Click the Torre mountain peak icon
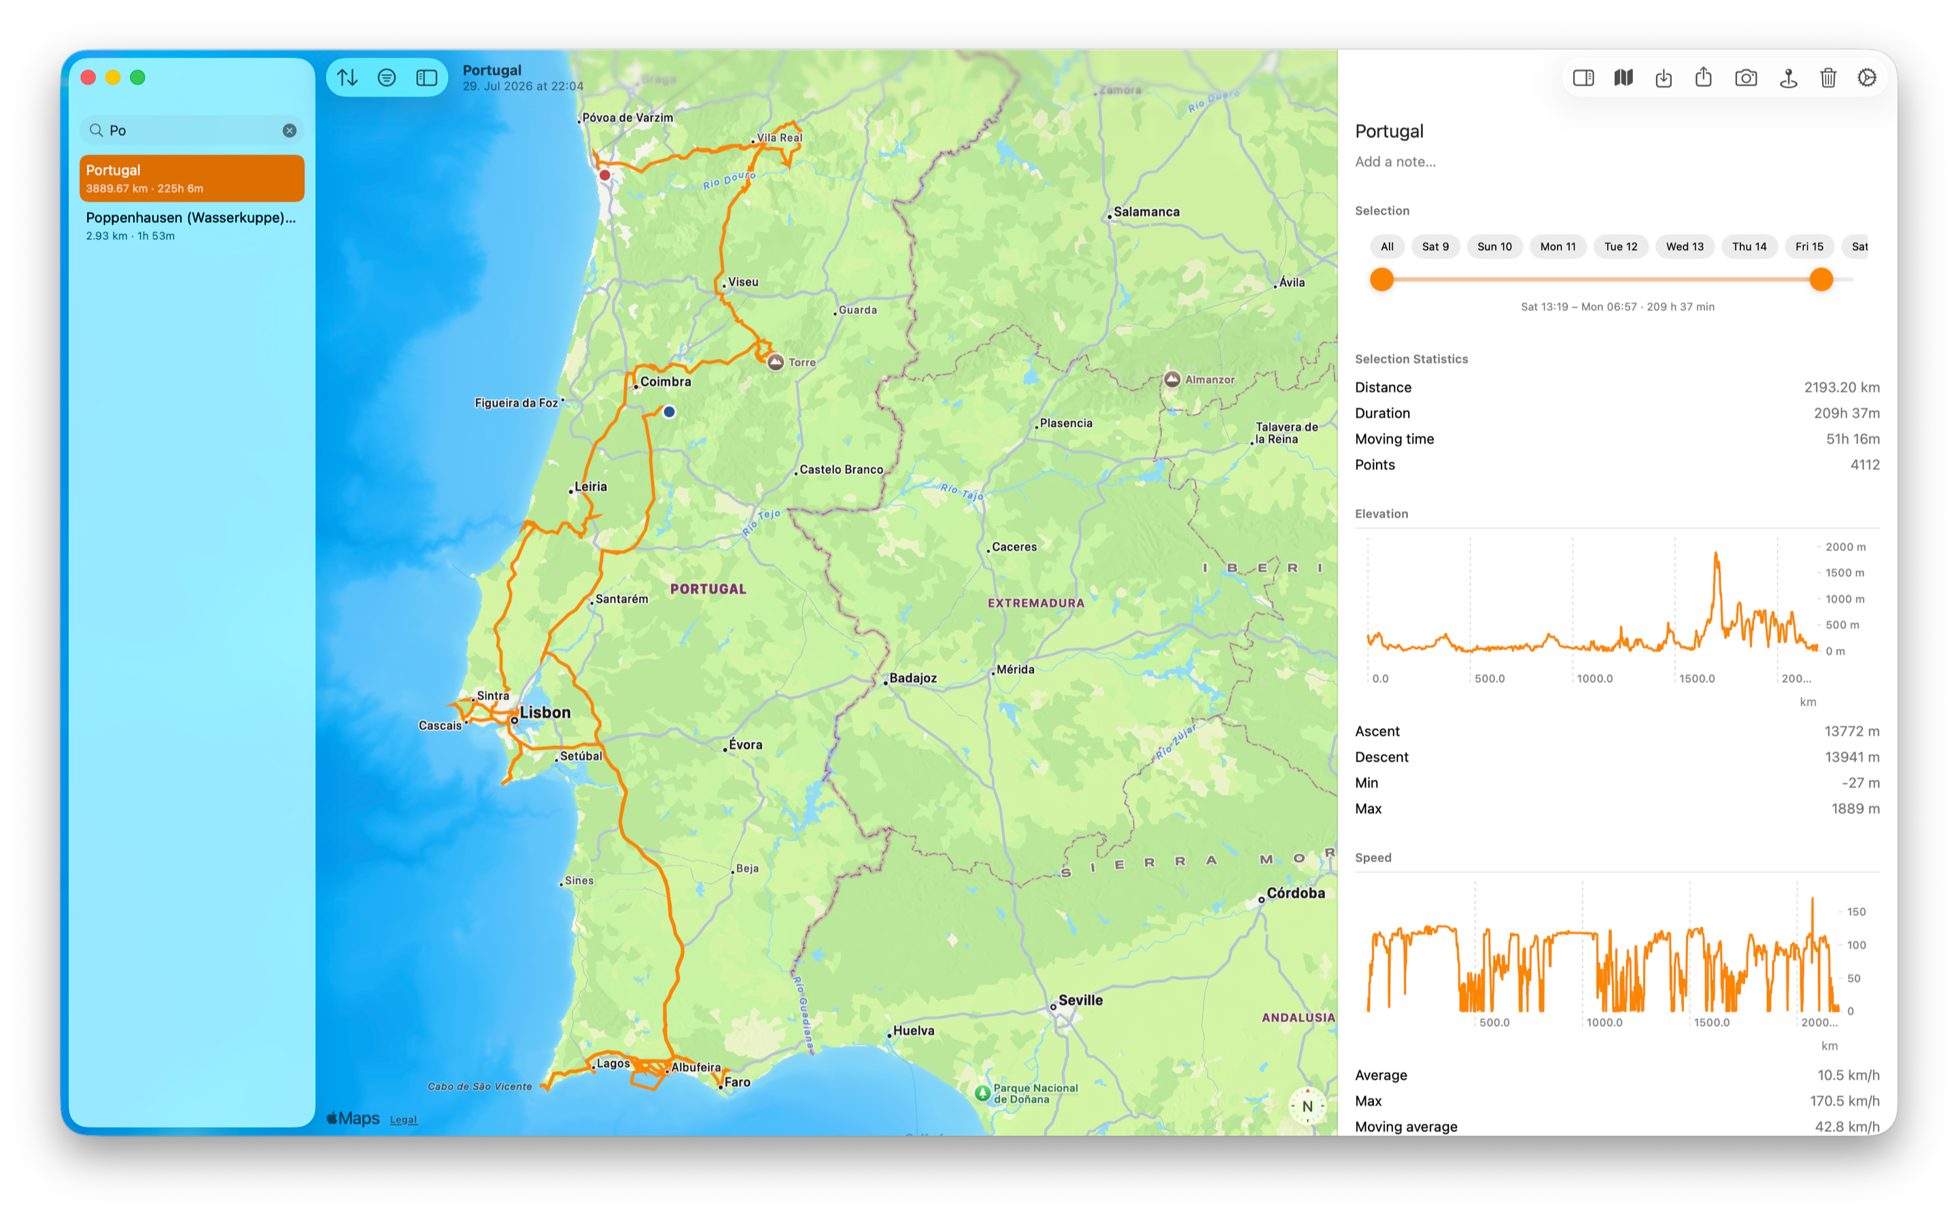The image size is (1958, 1224). 775,362
